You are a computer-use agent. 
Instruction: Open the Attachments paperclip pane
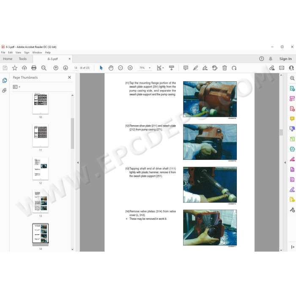pos(4,90)
